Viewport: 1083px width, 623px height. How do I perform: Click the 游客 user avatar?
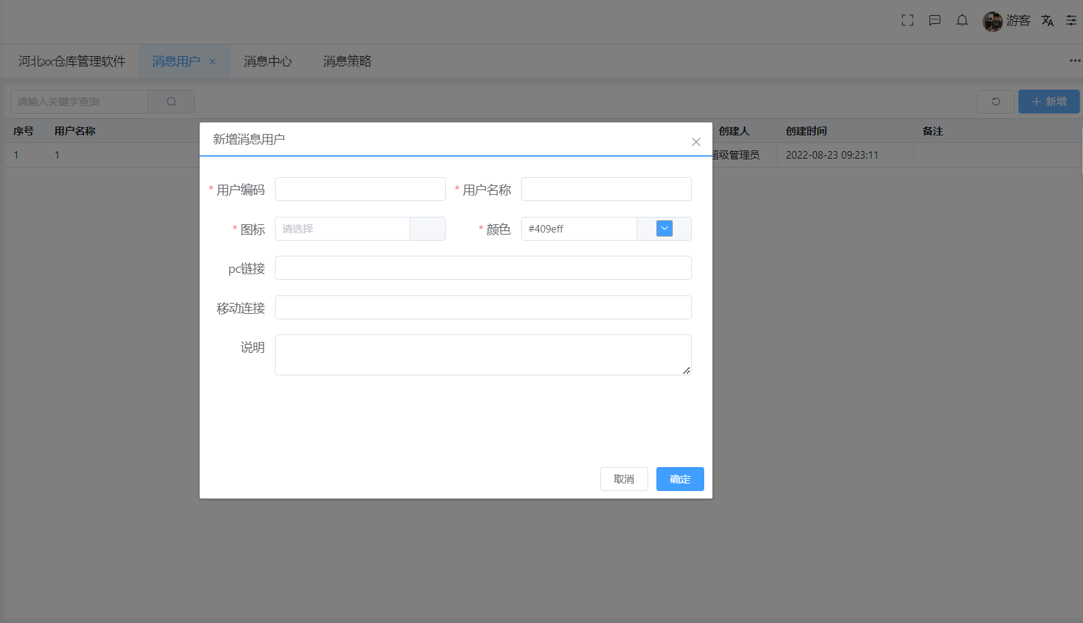click(993, 21)
